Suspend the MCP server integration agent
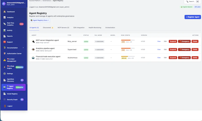Screen dimensions: 202x121 [x=173, y=41]
